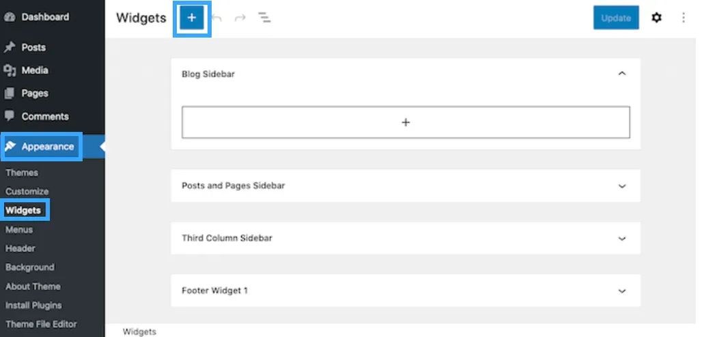Click the Posts pin icon
706x337 pixels.
coord(10,47)
